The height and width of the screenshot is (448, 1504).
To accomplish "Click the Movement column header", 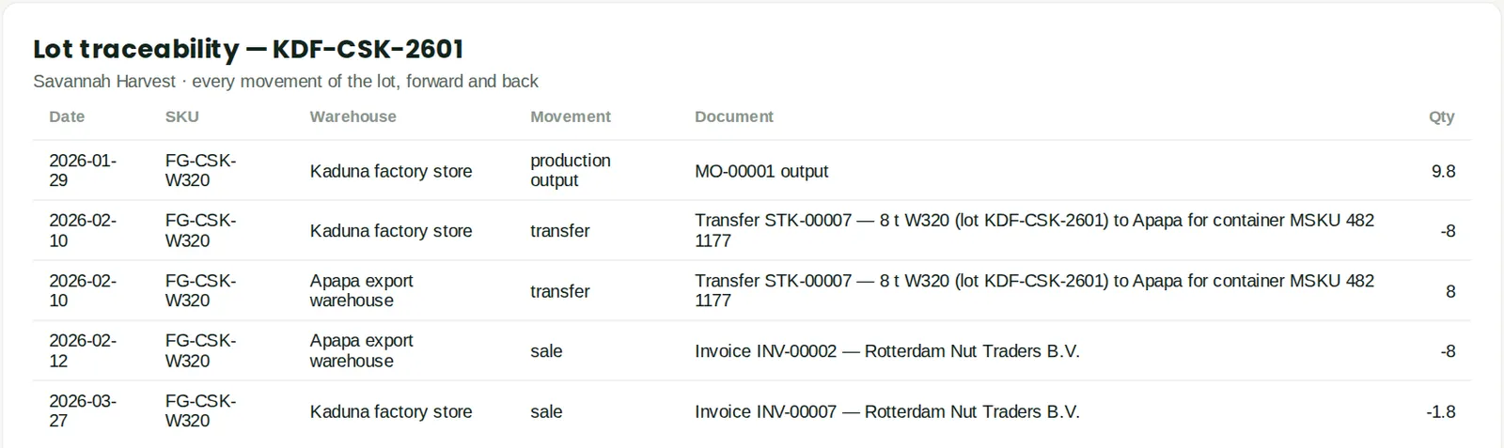I will 570,116.
